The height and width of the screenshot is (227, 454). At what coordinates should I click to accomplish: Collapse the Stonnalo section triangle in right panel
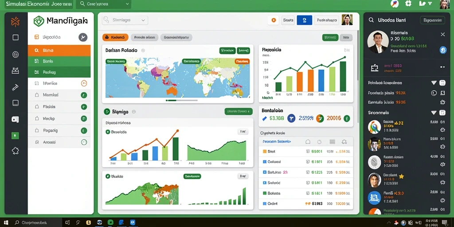(x=434, y=113)
